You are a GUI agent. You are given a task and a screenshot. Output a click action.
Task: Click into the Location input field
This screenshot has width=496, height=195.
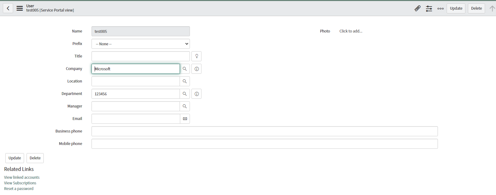coord(136,81)
